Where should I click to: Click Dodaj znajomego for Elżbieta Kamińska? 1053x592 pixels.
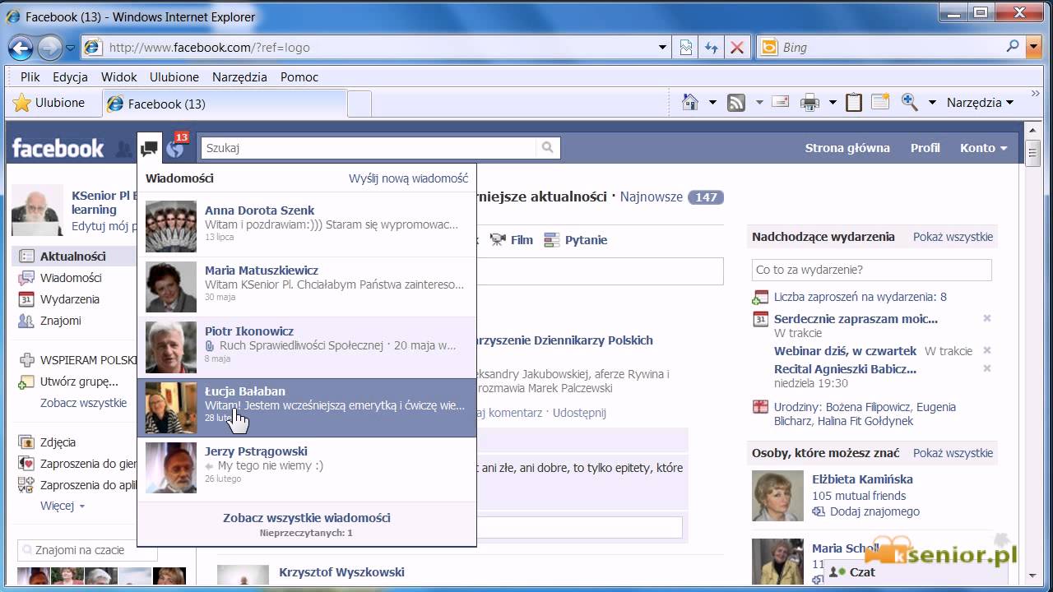(x=874, y=511)
